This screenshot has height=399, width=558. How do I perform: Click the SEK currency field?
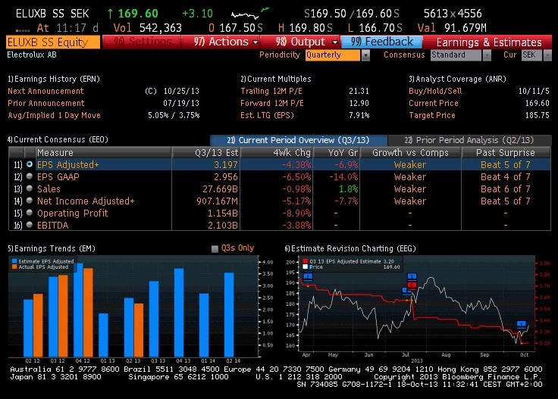coord(532,55)
